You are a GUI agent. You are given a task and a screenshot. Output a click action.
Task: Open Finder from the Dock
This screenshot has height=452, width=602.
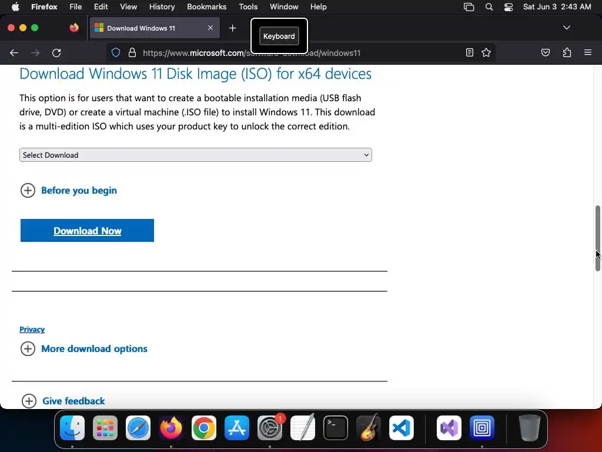click(x=72, y=428)
